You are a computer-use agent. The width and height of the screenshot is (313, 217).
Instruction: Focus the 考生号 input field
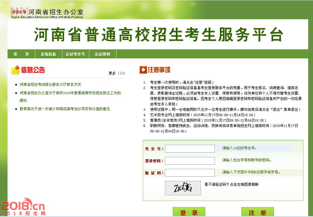190,149
